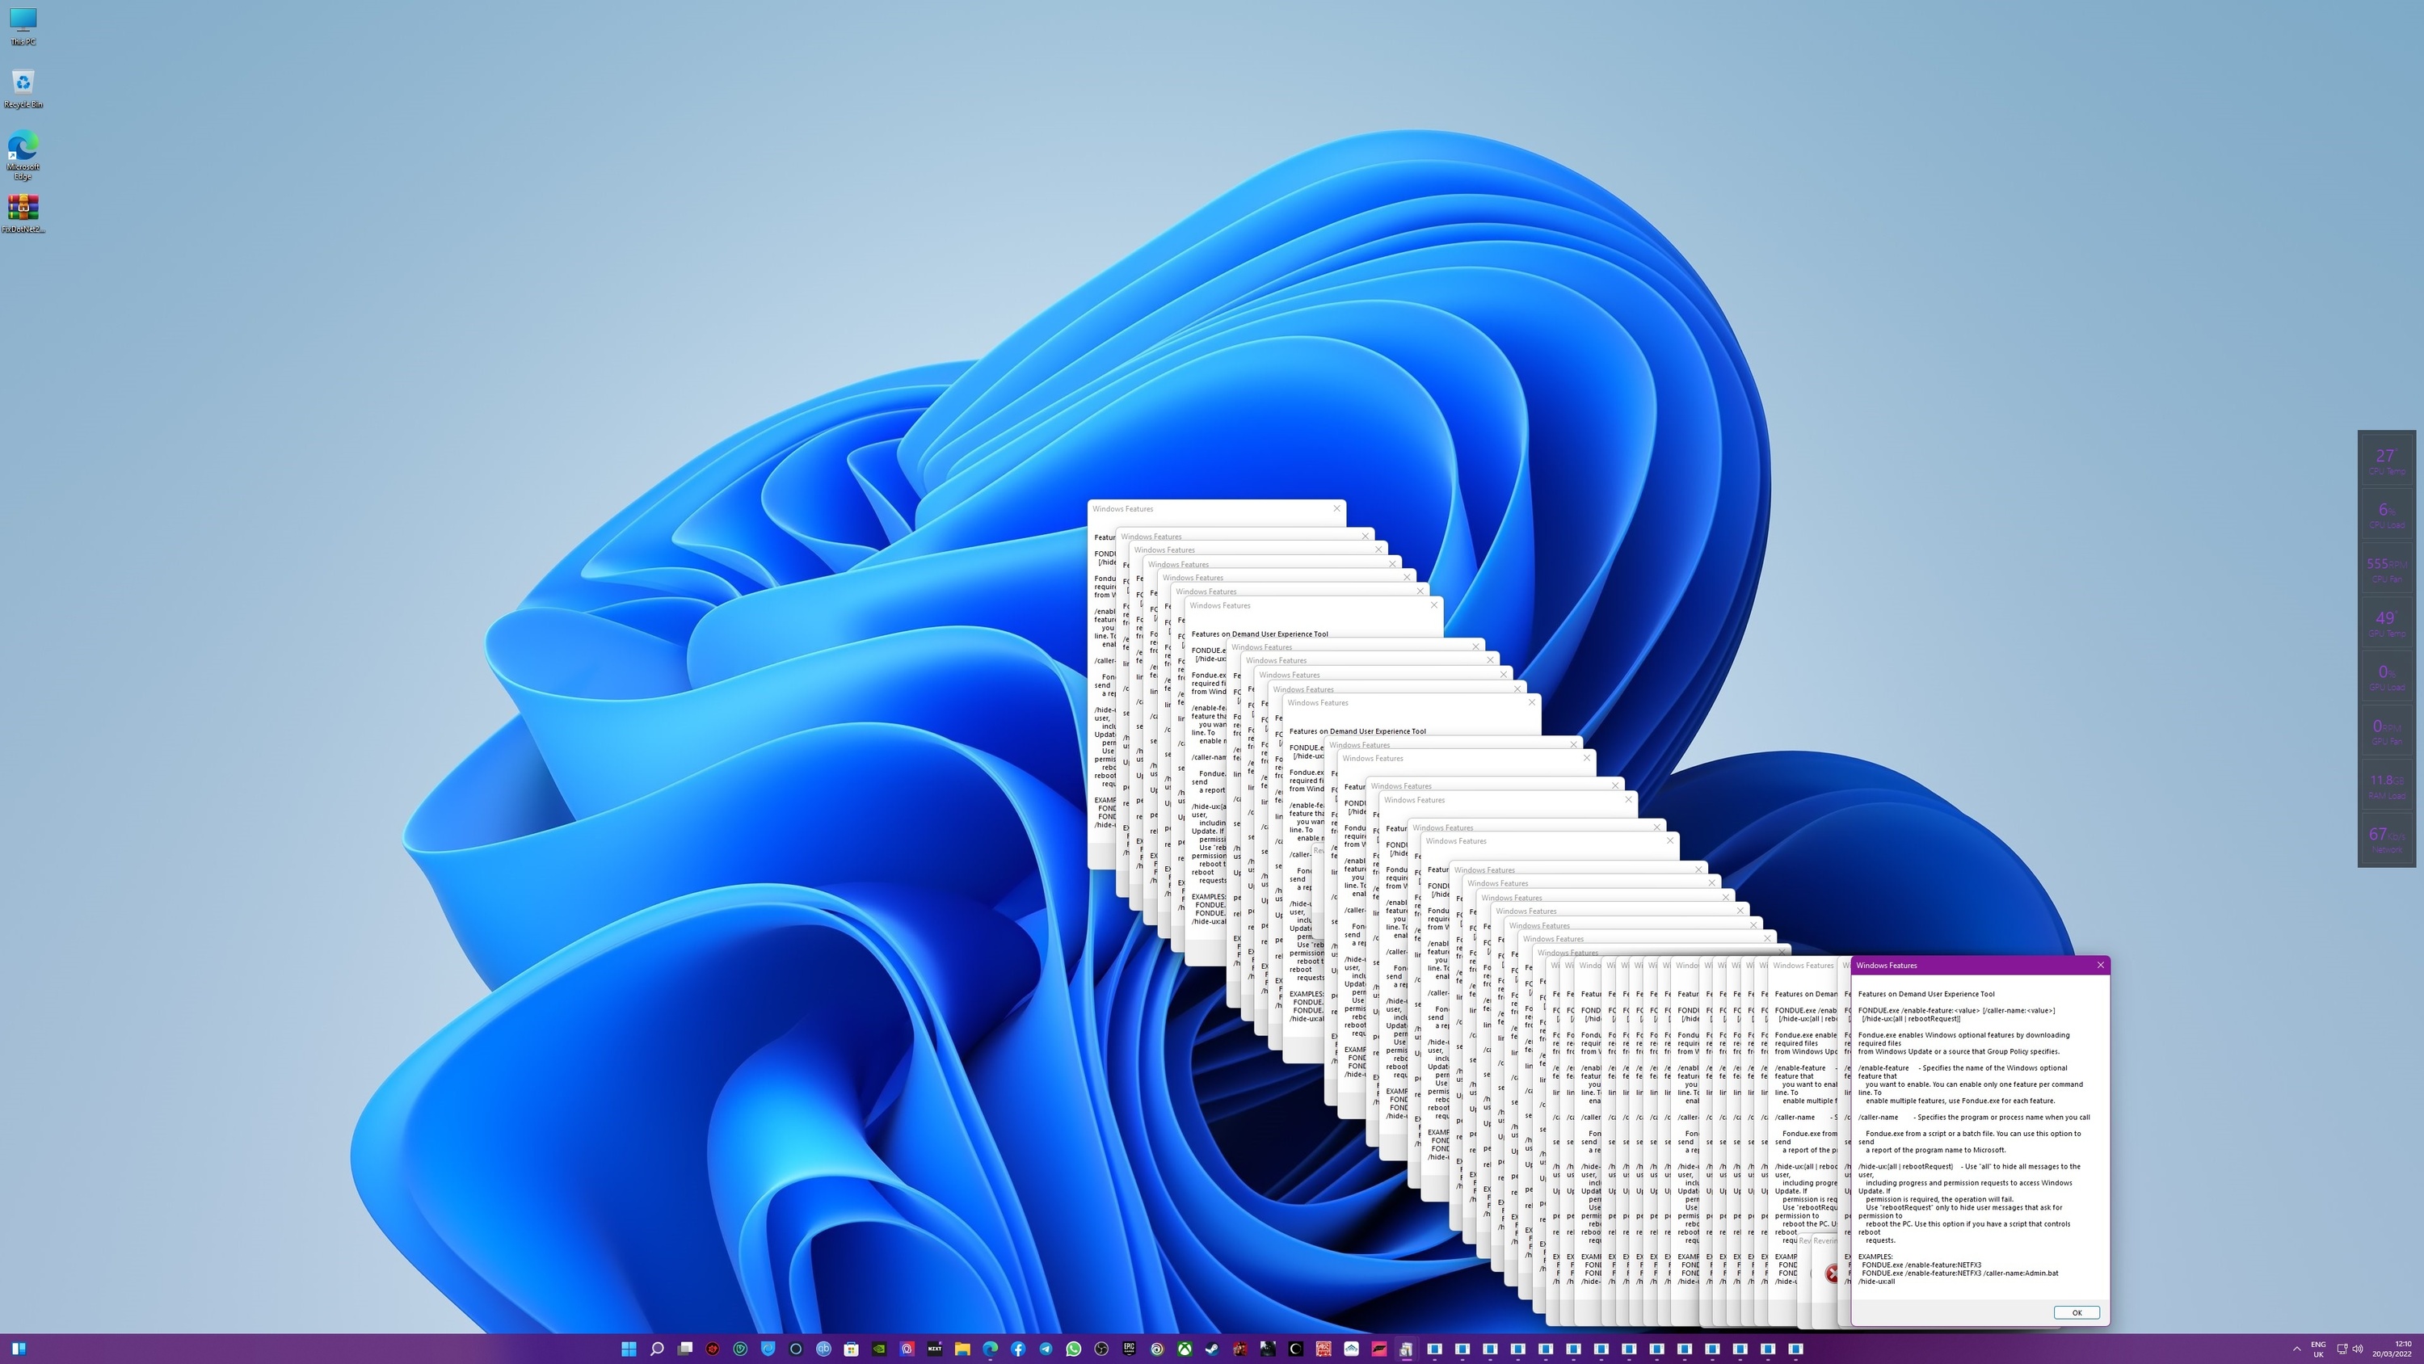The image size is (2424, 1364).
Task: Click the GPU Temp 49 widget reading
Action: [x=2385, y=622]
